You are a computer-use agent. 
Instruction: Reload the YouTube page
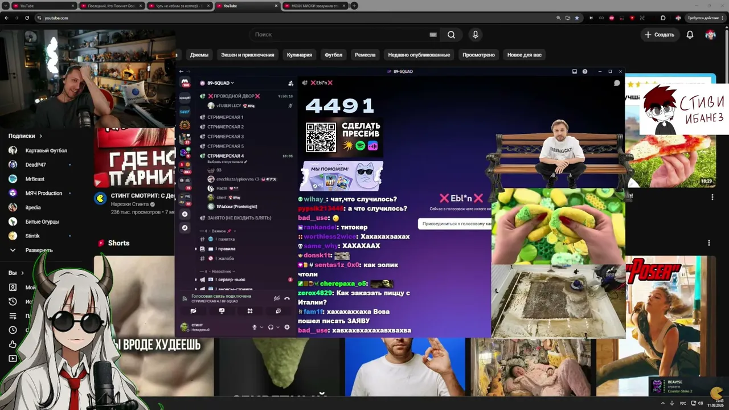(27, 18)
